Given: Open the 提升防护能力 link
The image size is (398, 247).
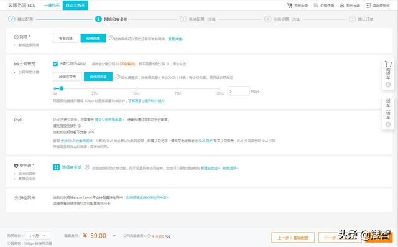Looking at the screenshot, I should click(155, 101).
